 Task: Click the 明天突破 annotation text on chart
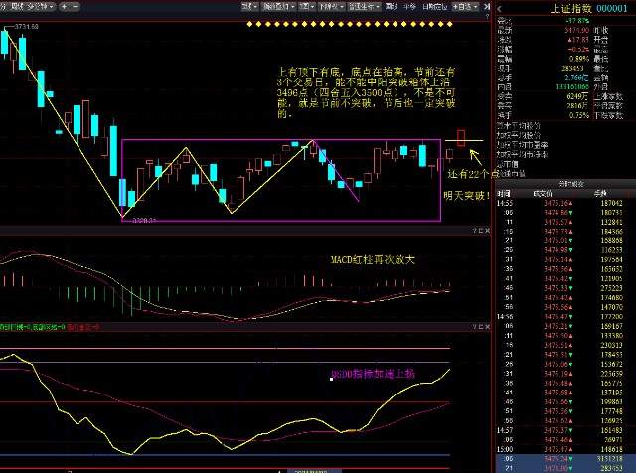pos(465,197)
